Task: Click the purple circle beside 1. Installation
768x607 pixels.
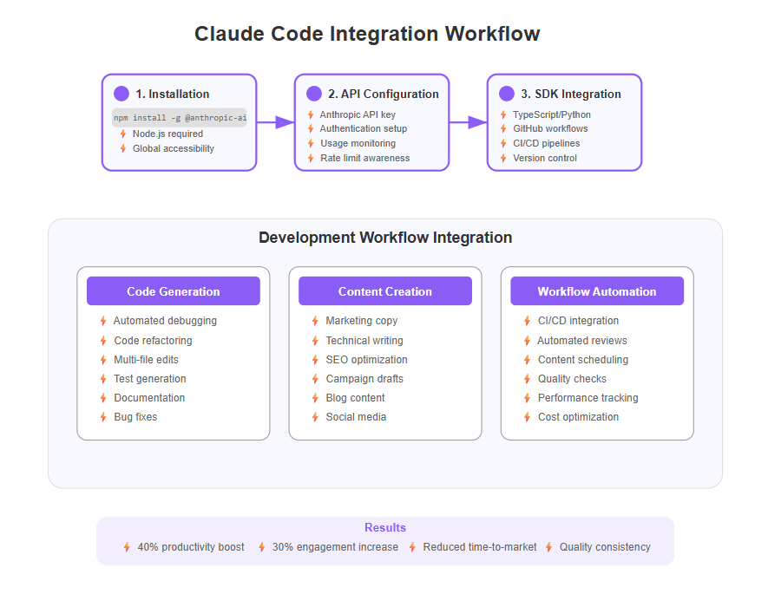Action: tap(121, 94)
